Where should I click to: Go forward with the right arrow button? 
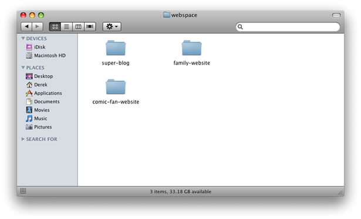38,26
